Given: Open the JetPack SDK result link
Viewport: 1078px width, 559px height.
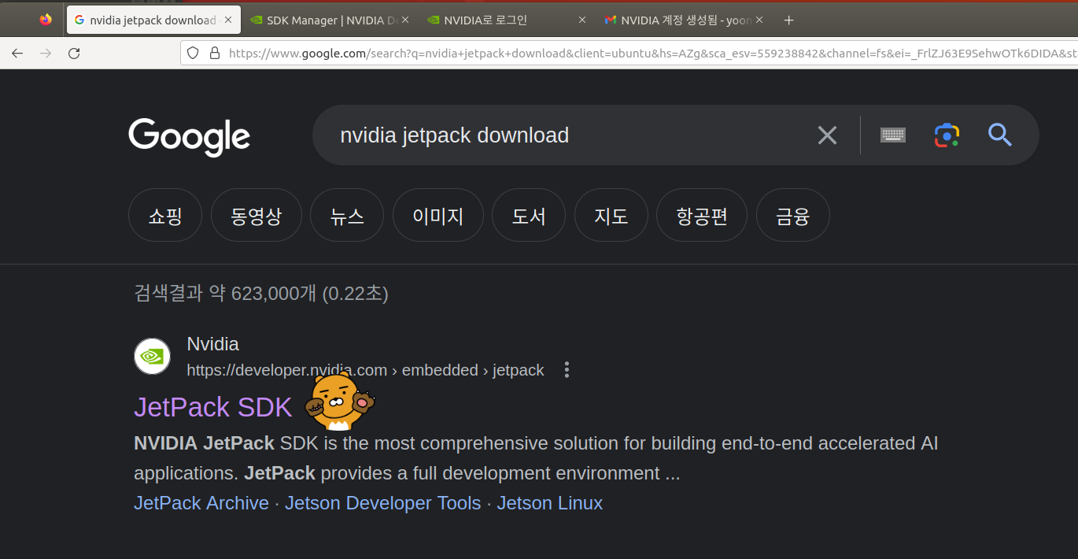Looking at the screenshot, I should pyautogui.click(x=213, y=407).
